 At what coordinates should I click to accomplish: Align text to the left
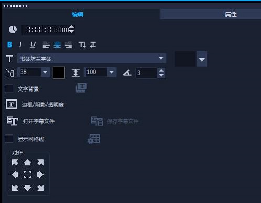tap(46, 45)
